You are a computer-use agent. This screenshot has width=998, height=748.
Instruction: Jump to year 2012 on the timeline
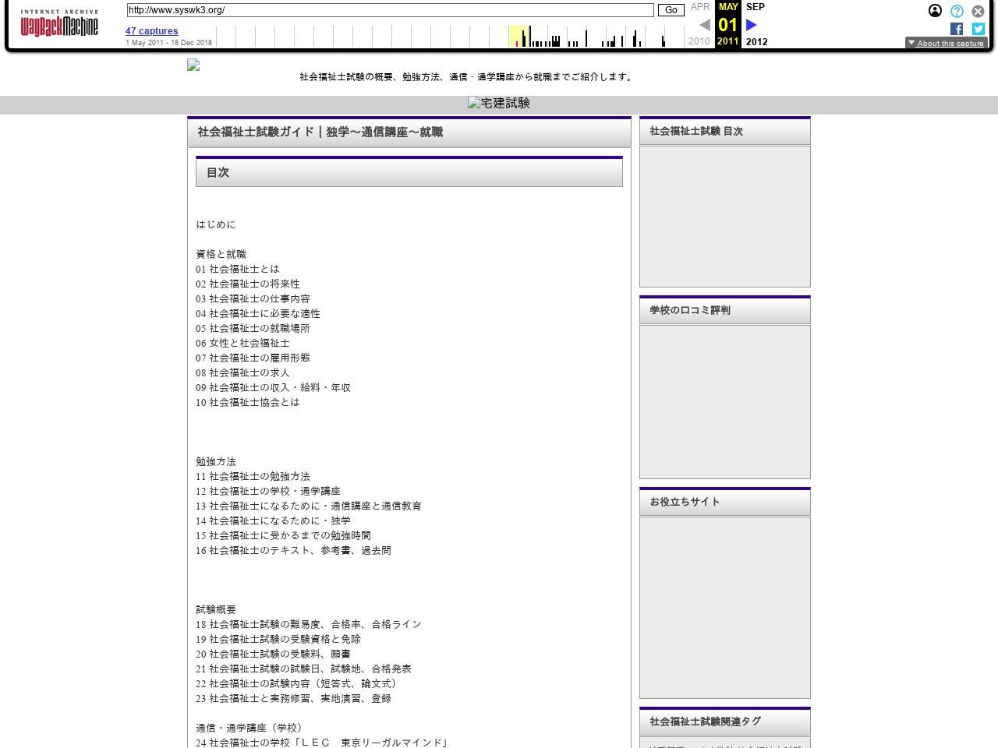tap(756, 41)
